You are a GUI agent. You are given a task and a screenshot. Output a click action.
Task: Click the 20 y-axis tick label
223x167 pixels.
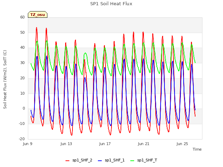22,78
